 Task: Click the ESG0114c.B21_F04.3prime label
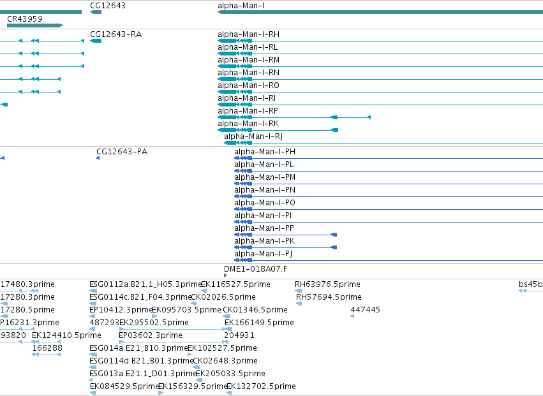tap(140, 297)
